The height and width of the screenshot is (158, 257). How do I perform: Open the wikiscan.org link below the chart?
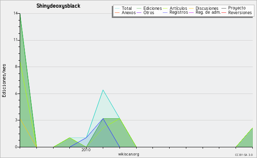(x=128, y=154)
